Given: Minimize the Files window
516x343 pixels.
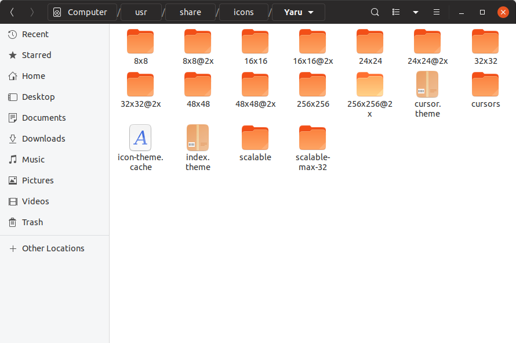Looking at the screenshot, I should point(462,12).
